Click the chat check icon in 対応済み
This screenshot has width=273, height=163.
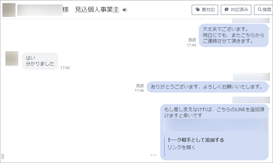(226, 10)
